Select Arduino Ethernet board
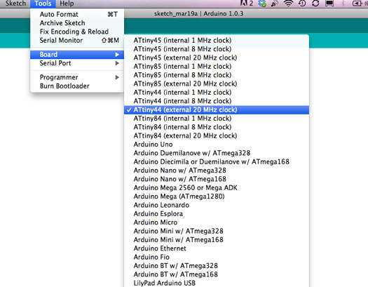The image size is (368, 287). click(x=217, y=248)
